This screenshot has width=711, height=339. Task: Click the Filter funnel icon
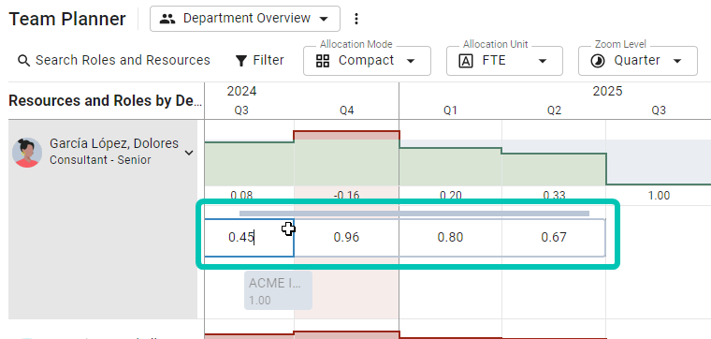[241, 60]
